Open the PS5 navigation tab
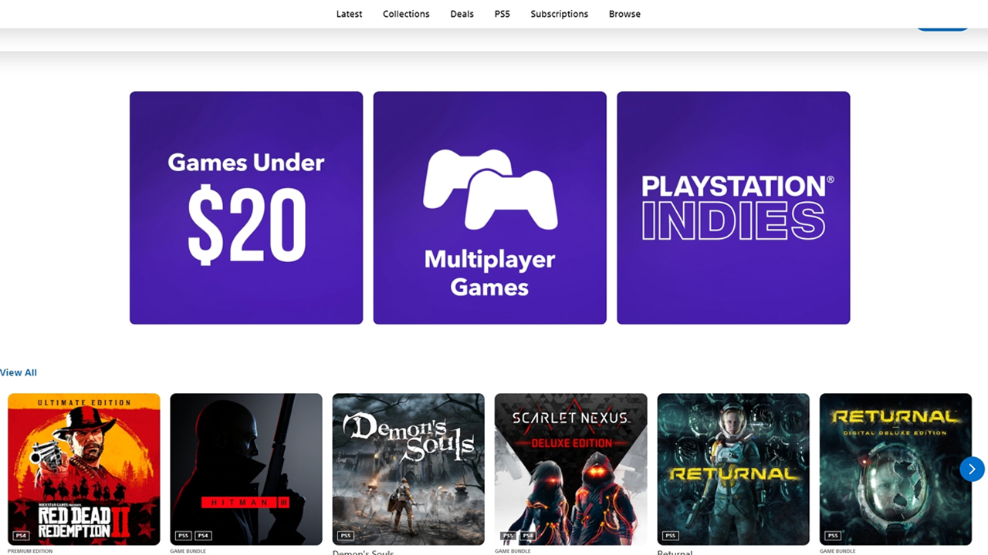988x555 pixels. (502, 14)
